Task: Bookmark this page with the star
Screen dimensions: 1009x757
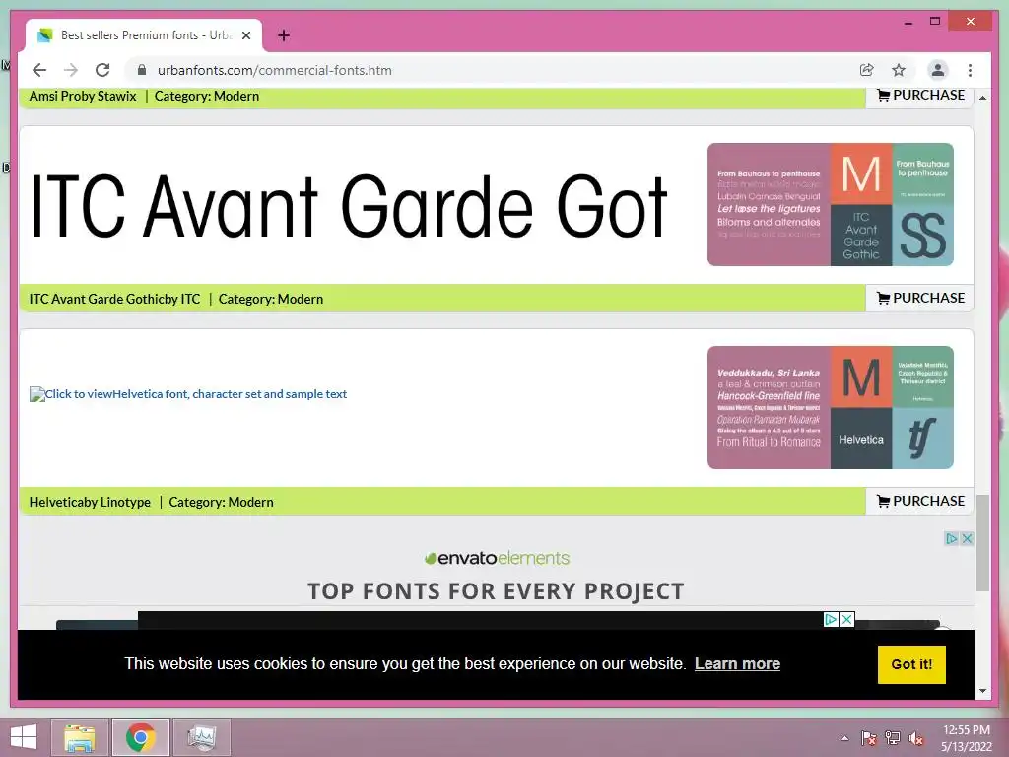Action: tap(899, 70)
